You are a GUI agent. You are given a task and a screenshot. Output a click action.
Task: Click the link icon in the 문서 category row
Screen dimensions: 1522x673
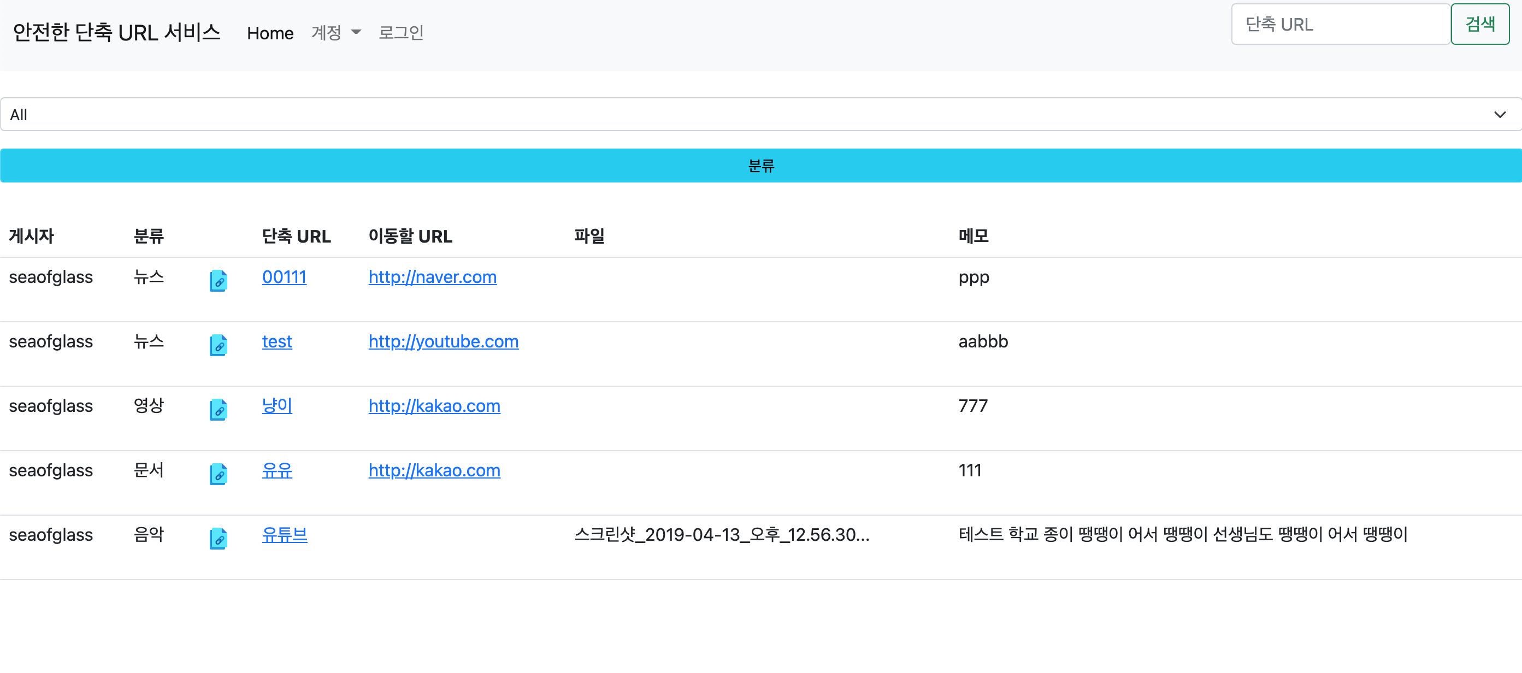point(219,474)
